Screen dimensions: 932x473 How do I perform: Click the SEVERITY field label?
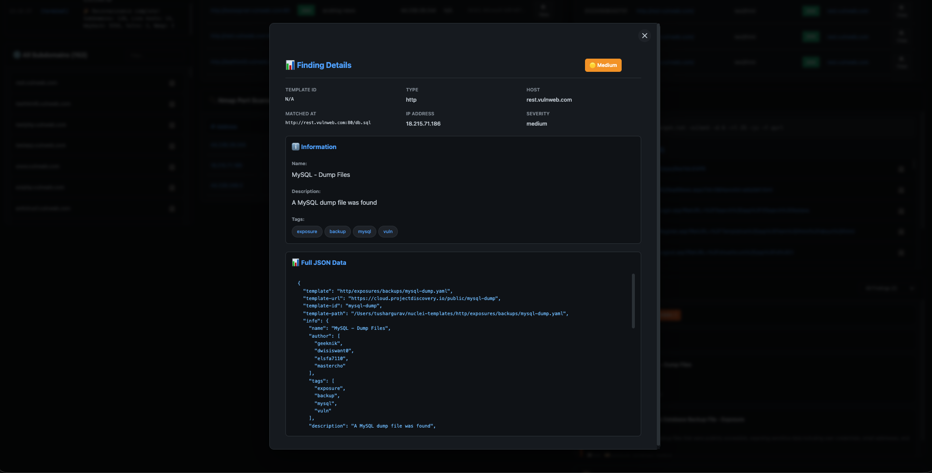point(538,114)
